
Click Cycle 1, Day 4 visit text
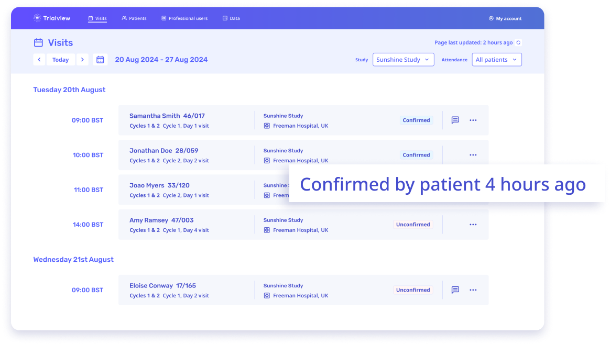(186, 230)
